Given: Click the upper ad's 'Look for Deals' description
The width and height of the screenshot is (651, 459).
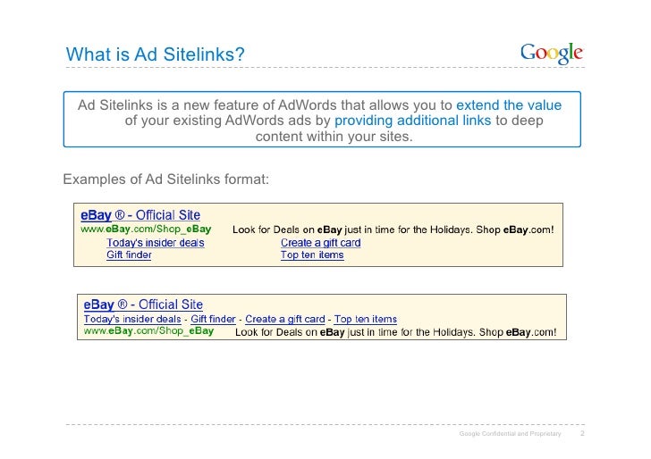Looking at the screenshot, I should [393, 229].
